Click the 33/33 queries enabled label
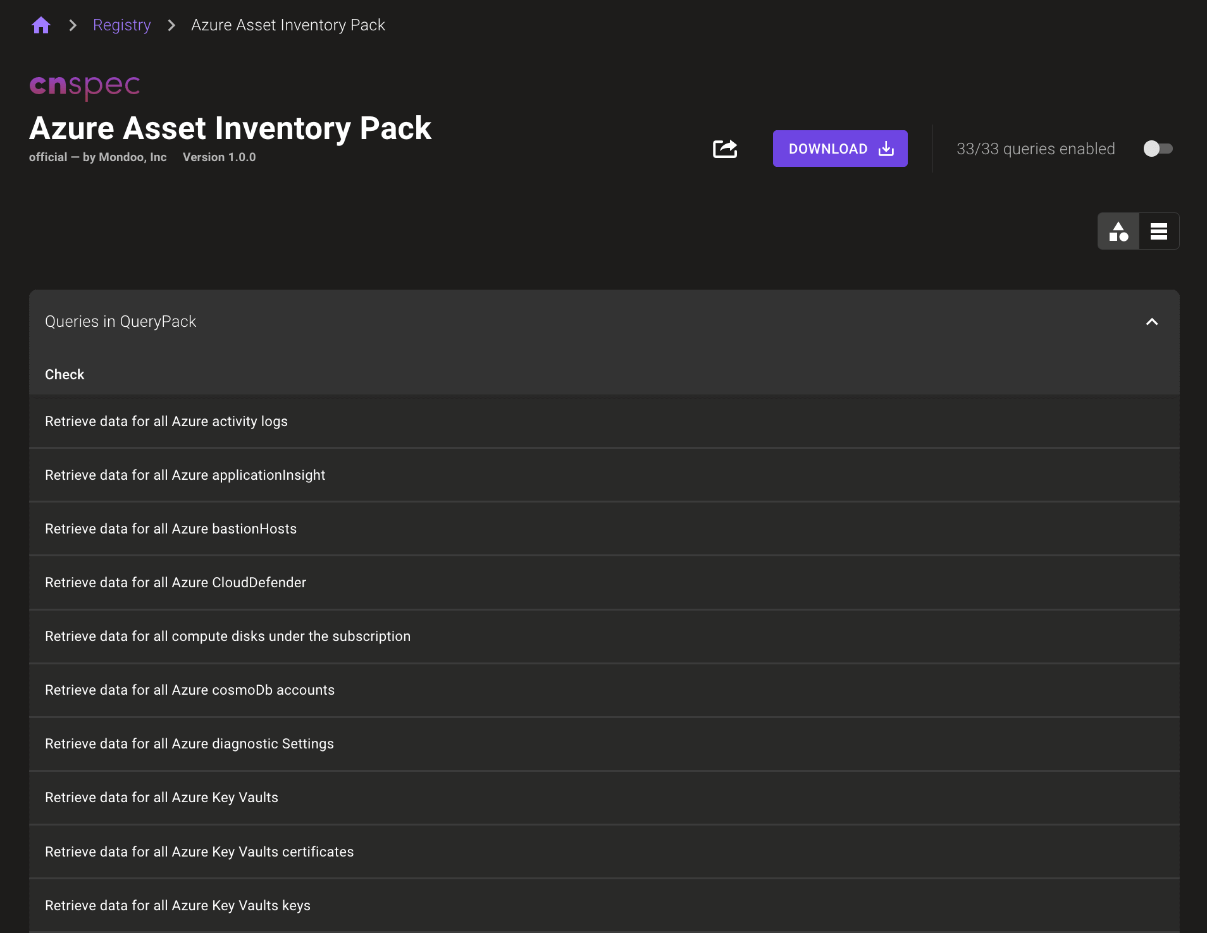1207x933 pixels. (1036, 149)
